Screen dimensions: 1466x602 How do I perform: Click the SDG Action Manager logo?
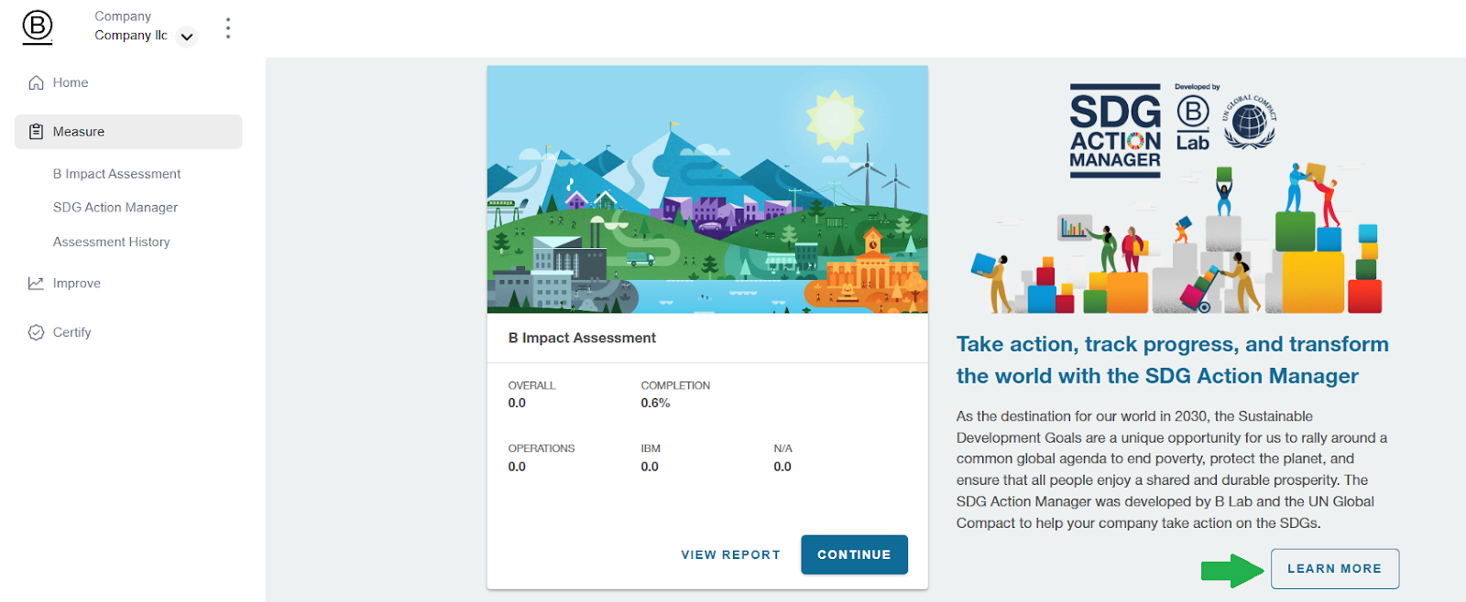pyautogui.click(x=1115, y=131)
